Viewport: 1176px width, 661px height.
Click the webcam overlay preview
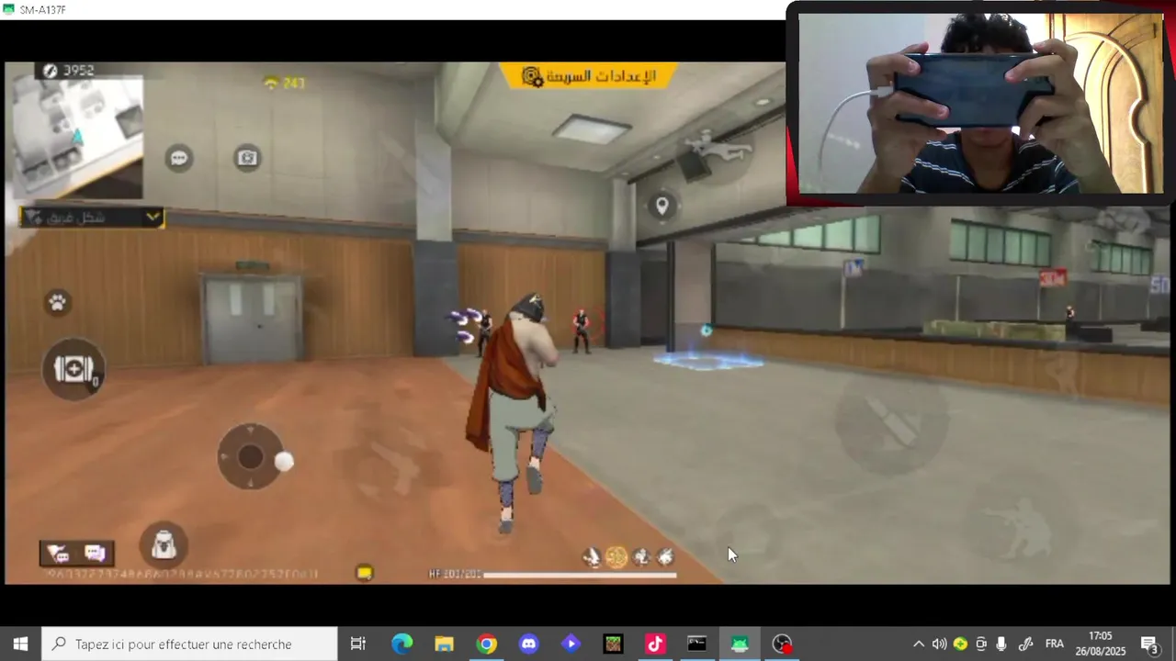coord(980,103)
